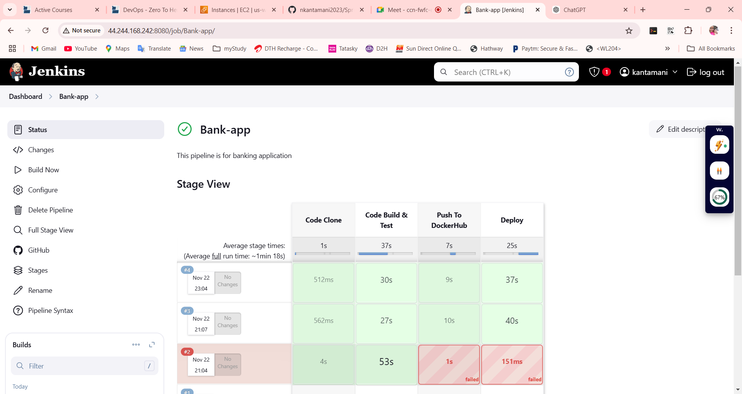This screenshot has height=394, width=742.
Task: Open the terminal extension icon
Action: pyautogui.click(x=654, y=31)
